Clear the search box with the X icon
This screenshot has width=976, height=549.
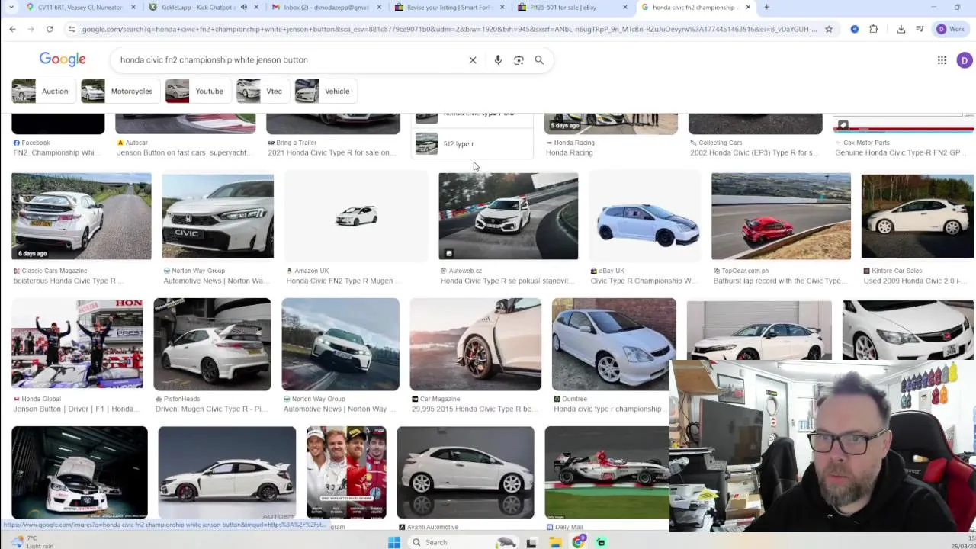tap(473, 59)
